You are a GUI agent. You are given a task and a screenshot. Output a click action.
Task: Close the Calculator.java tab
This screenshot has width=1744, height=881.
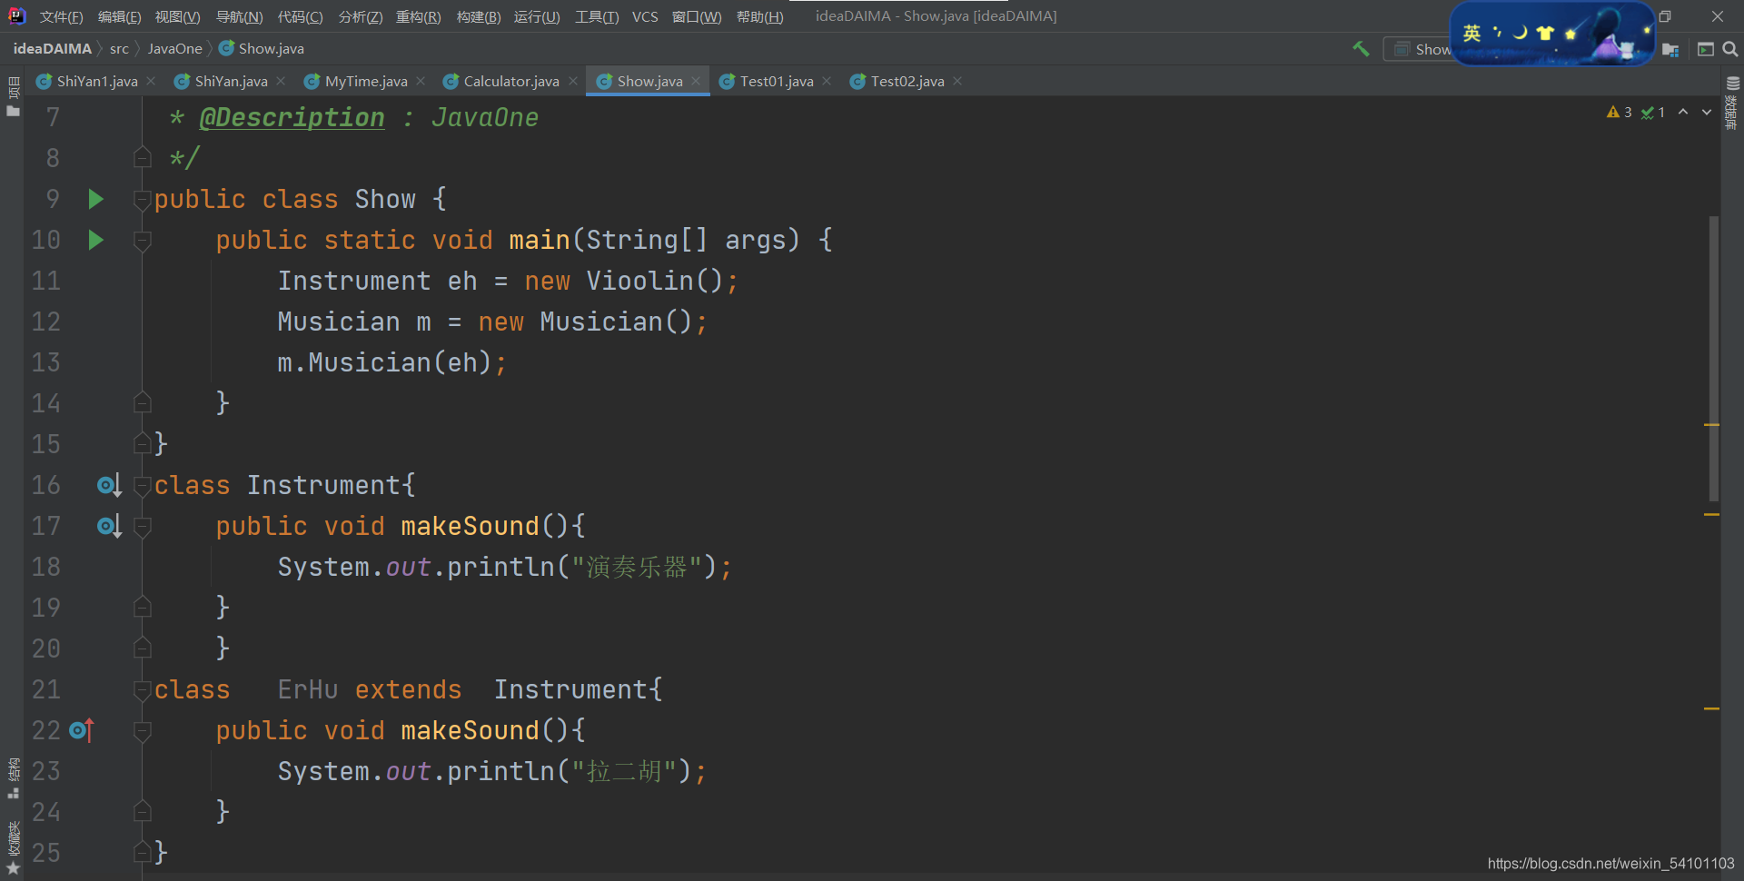[572, 81]
